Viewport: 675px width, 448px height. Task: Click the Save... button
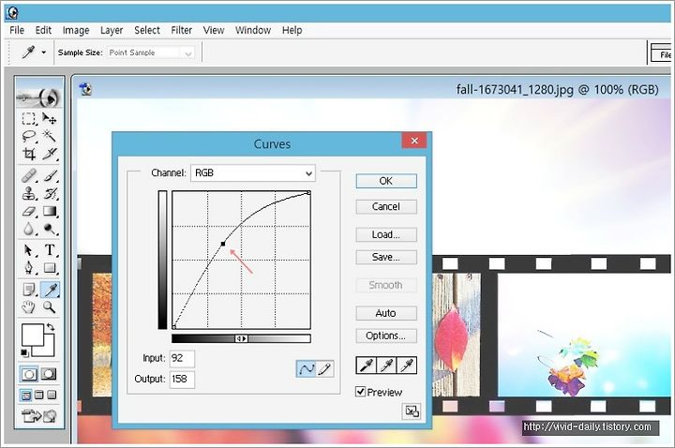(386, 257)
